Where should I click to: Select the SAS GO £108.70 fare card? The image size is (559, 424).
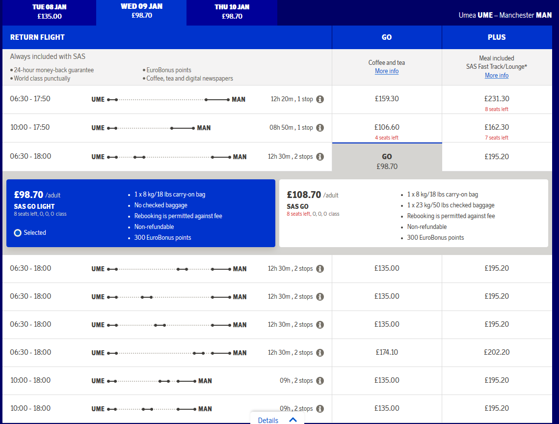click(414, 213)
